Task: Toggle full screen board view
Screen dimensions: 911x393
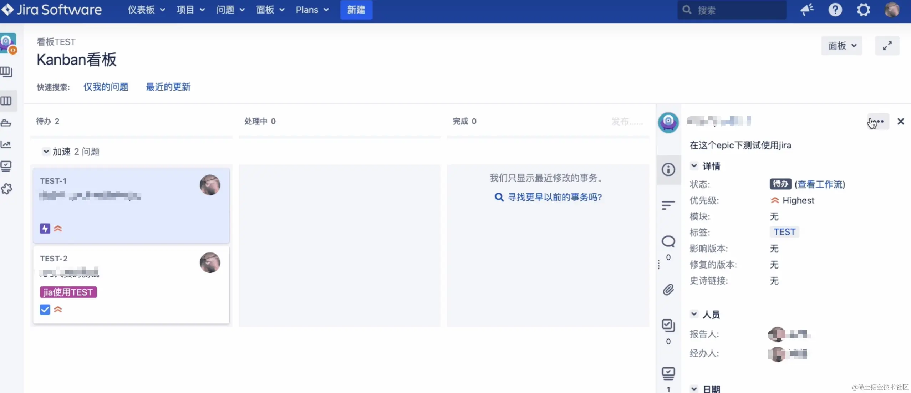Action: pyautogui.click(x=887, y=46)
